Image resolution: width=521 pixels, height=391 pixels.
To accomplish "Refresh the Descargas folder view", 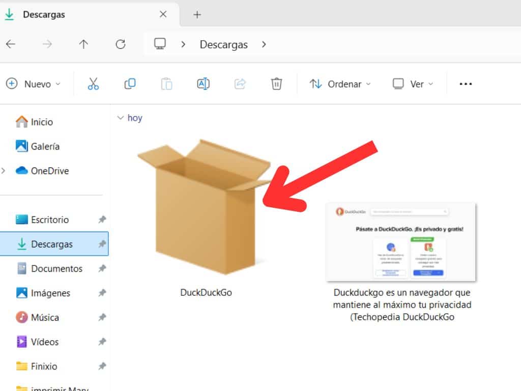I will [x=120, y=44].
